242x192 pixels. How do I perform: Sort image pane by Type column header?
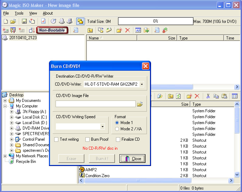(200, 38)
